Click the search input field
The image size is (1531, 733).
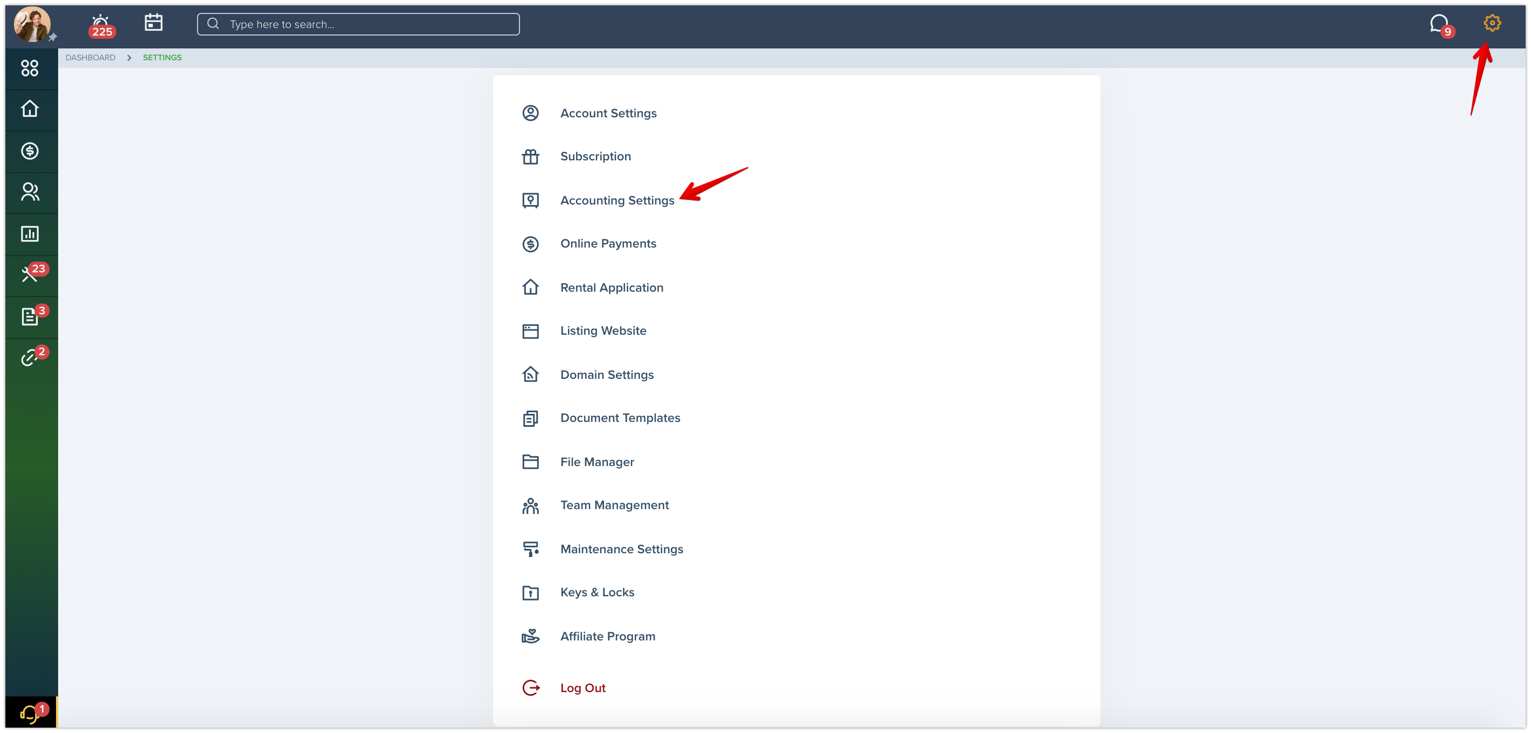(x=359, y=24)
